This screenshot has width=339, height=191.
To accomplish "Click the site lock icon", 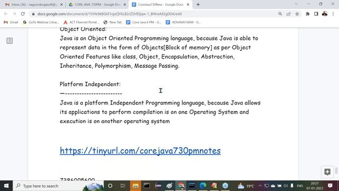I will pos(33,14).
